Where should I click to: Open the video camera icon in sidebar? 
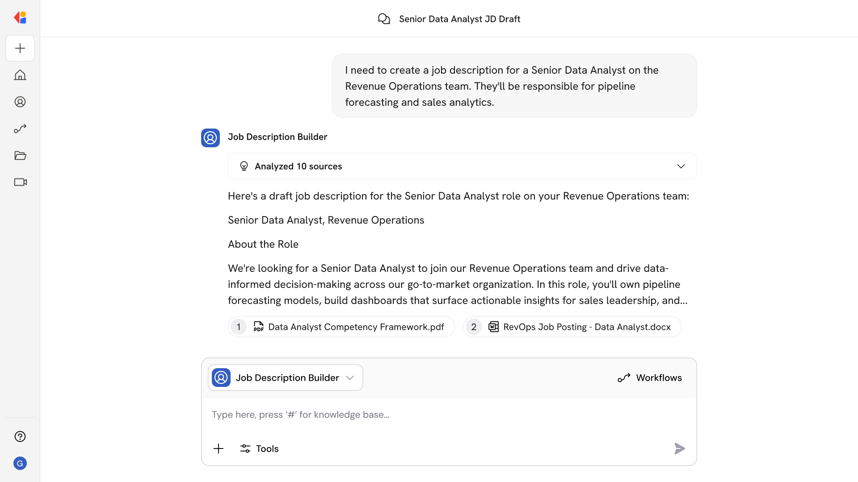tap(20, 182)
